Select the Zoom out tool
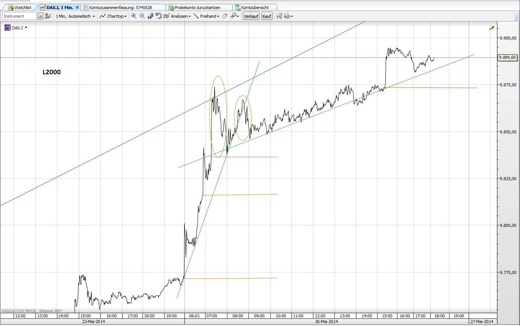 coord(143,16)
